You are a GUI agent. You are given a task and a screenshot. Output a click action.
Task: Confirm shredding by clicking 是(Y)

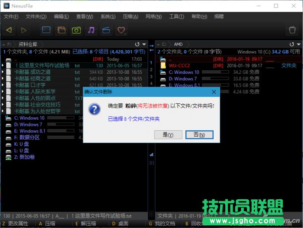click(x=168, y=134)
